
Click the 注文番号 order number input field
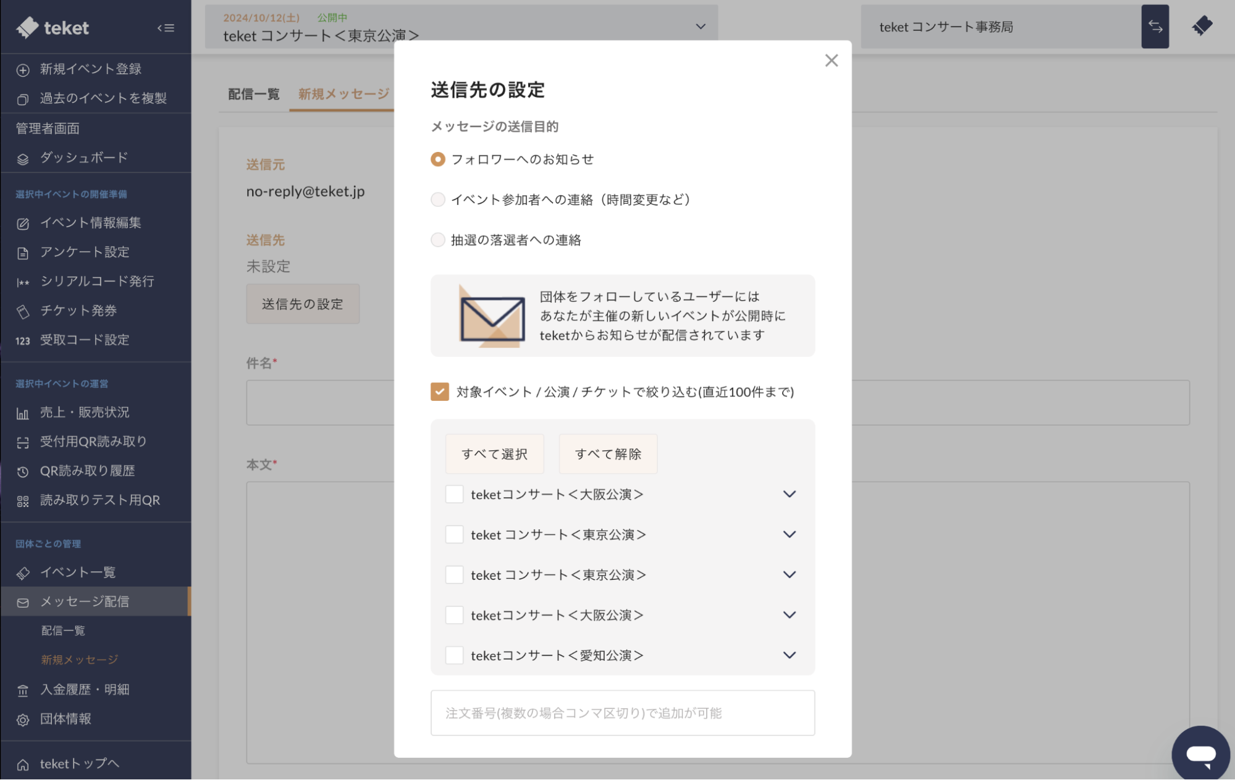[622, 713]
